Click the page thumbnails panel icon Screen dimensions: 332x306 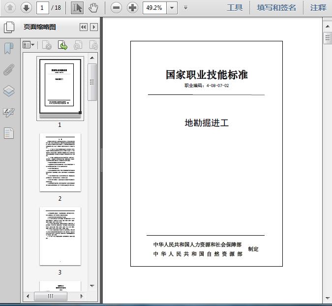tap(9, 27)
